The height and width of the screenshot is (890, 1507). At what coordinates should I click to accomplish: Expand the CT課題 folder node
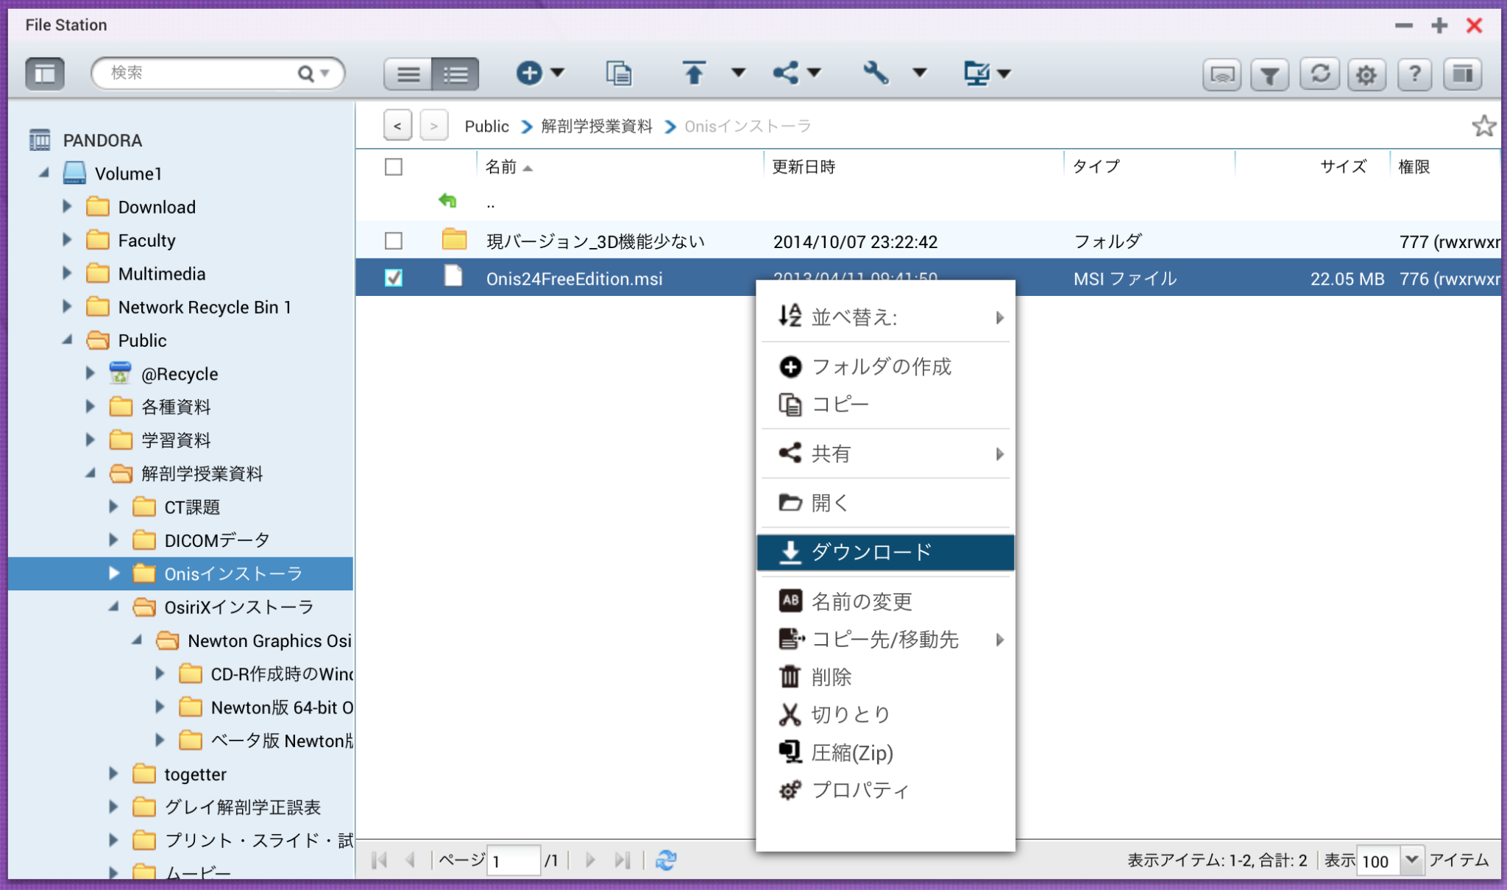113,506
